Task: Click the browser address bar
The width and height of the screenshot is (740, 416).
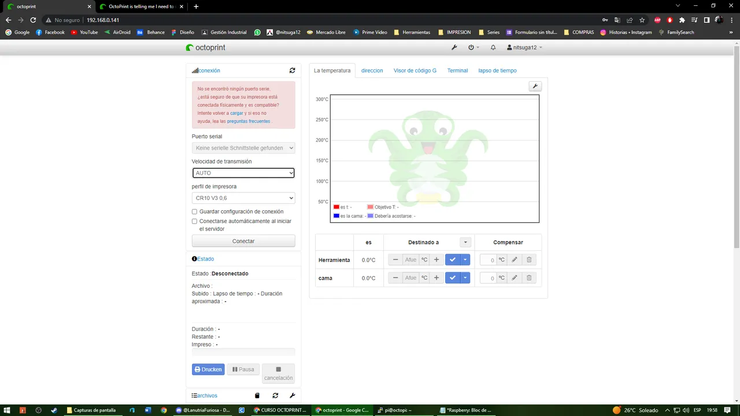Action: [x=341, y=20]
